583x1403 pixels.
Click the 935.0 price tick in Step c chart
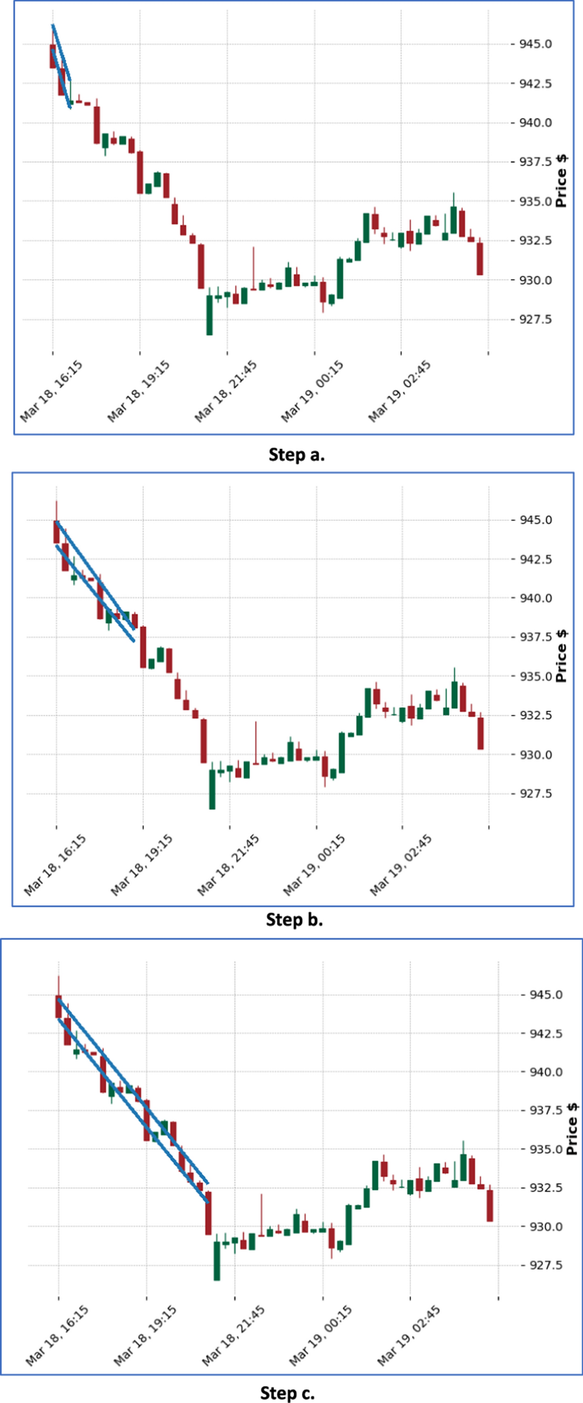click(546, 1149)
